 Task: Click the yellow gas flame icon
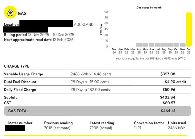10,13
